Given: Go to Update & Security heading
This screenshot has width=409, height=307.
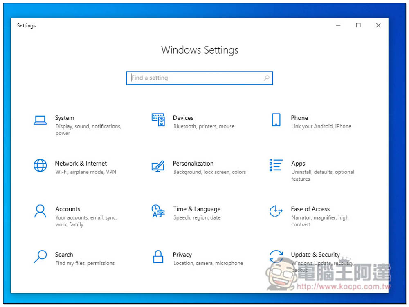Looking at the screenshot, I should click(x=315, y=255).
